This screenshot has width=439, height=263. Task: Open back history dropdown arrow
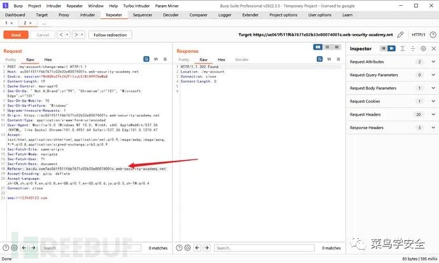(x=67, y=35)
